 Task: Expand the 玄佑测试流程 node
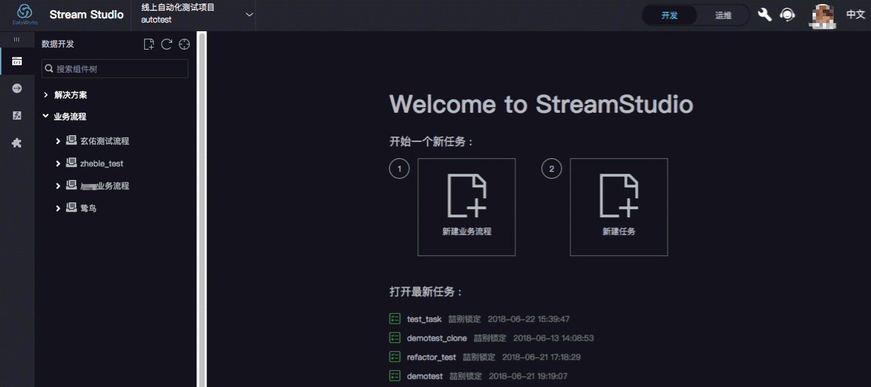[x=58, y=141]
